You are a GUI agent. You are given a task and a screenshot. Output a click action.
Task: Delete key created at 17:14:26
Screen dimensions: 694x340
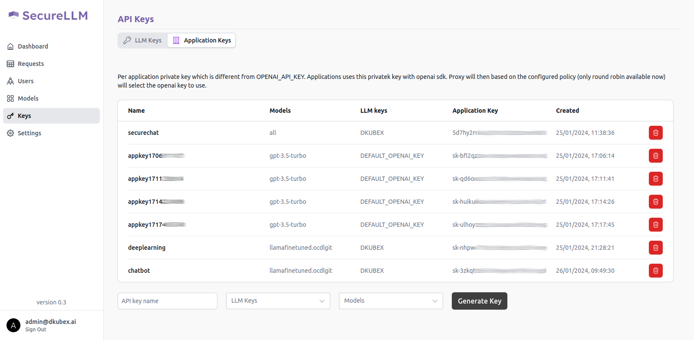(655, 202)
